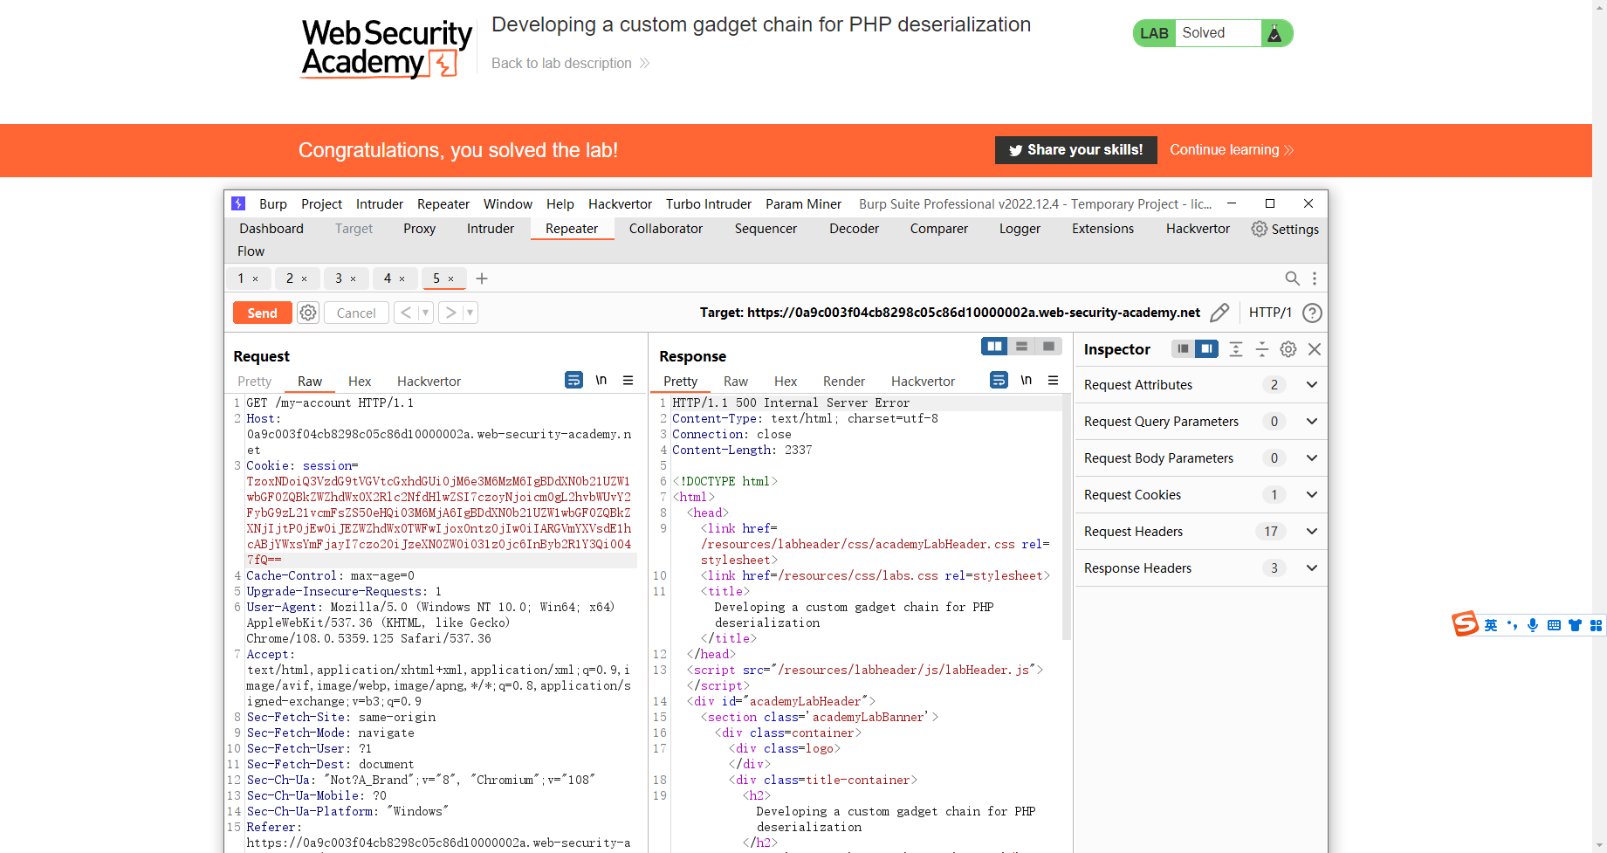Open the Repeater tab options kebab menu
Viewport: 1607px width, 853px height.
click(x=1315, y=279)
